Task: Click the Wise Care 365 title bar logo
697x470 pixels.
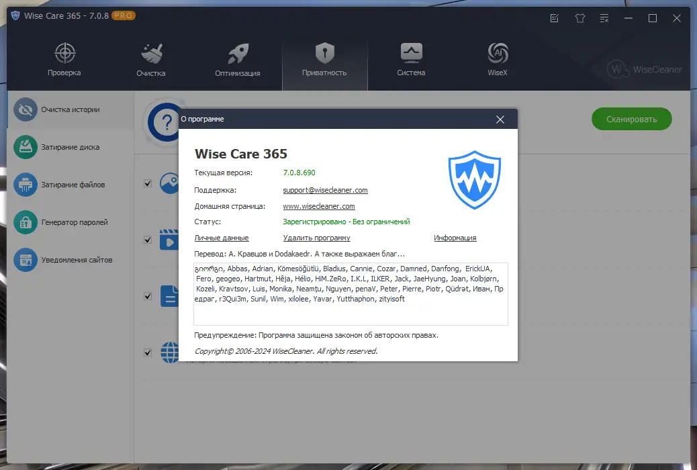Action: pos(15,15)
